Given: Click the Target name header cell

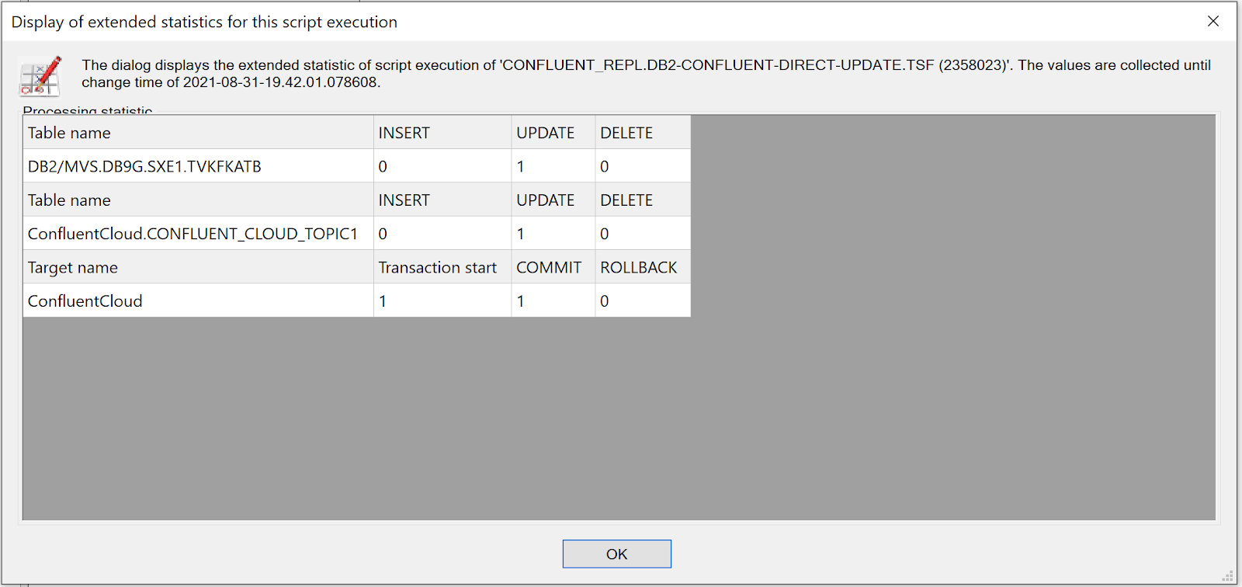Looking at the screenshot, I should pyautogui.click(x=198, y=267).
